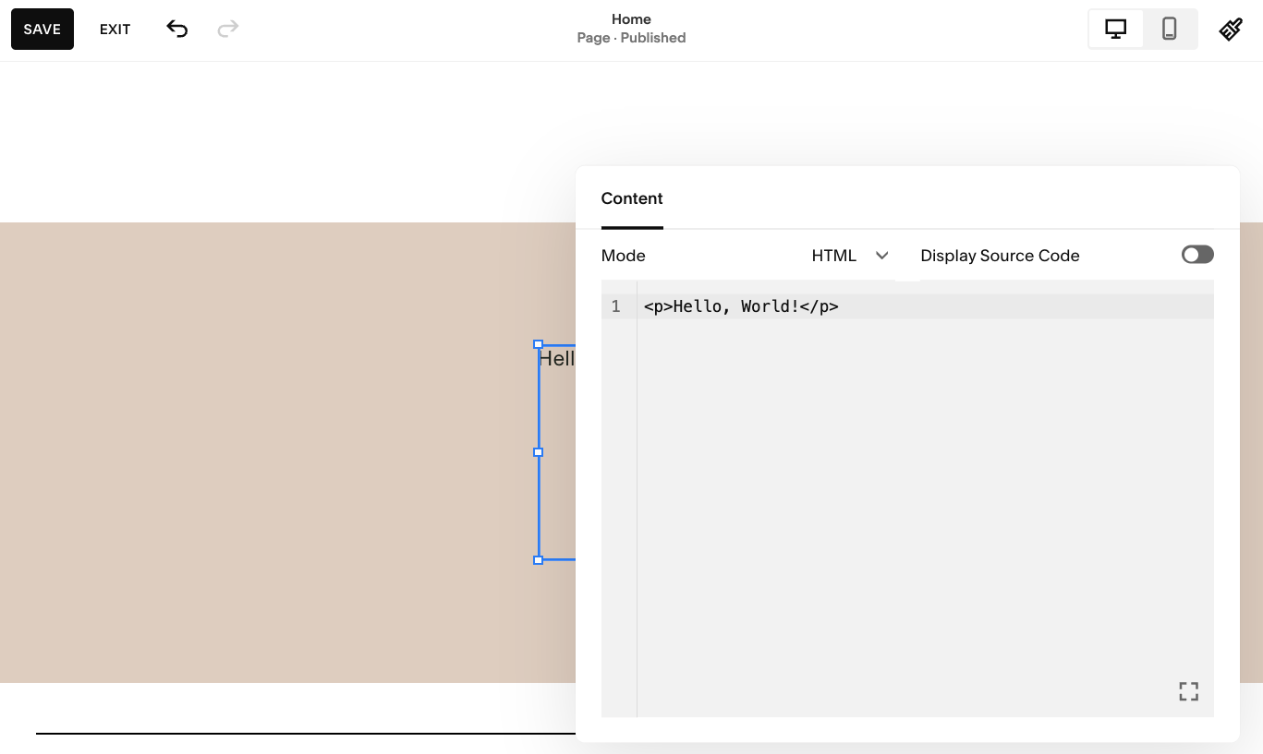Image resolution: width=1263 pixels, height=754 pixels.
Task: Switch to mobile preview mode
Action: pyautogui.click(x=1169, y=29)
